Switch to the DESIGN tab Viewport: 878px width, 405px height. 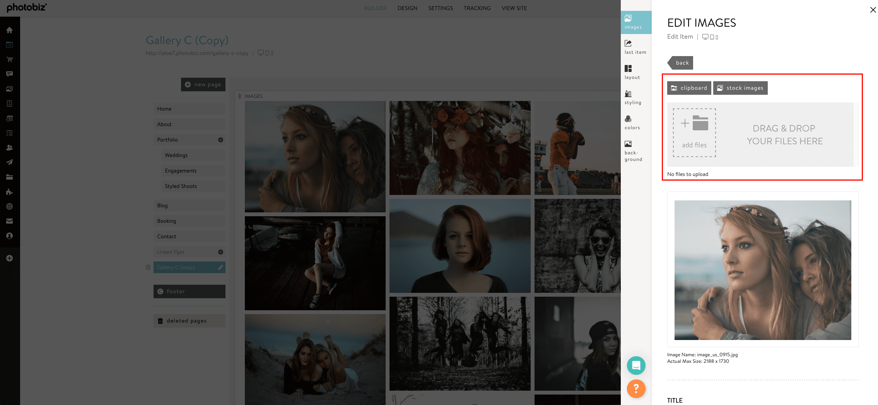(x=407, y=8)
